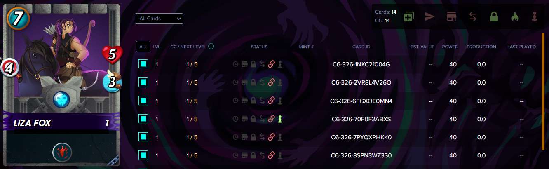
Task: Click the combine cards icon
Action: click(x=409, y=16)
